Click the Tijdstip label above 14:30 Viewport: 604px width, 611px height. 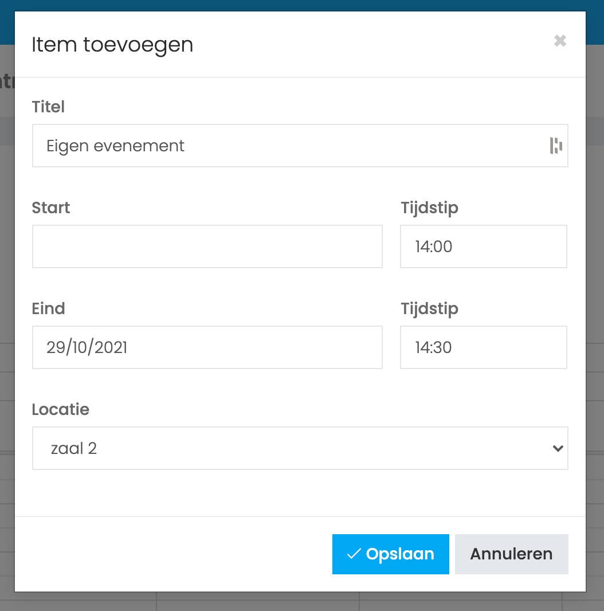429,310
